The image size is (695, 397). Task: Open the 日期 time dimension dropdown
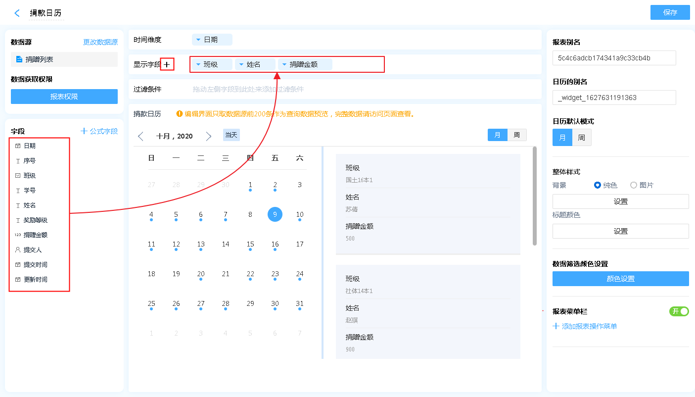(198, 40)
